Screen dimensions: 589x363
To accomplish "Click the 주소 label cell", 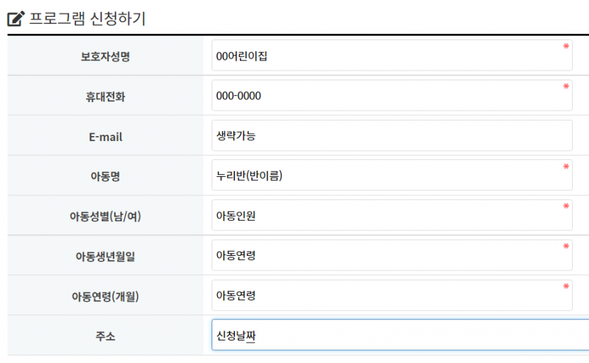I will tap(105, 336).
